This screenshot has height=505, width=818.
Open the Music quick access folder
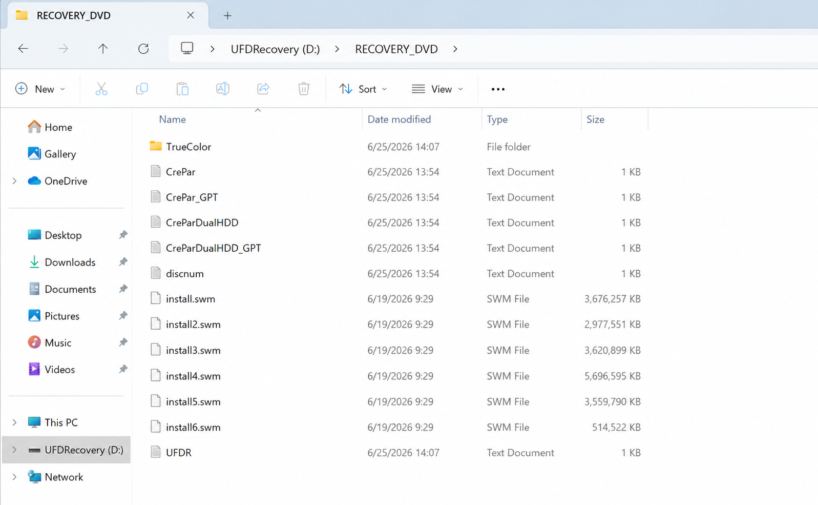coord(50,342)
